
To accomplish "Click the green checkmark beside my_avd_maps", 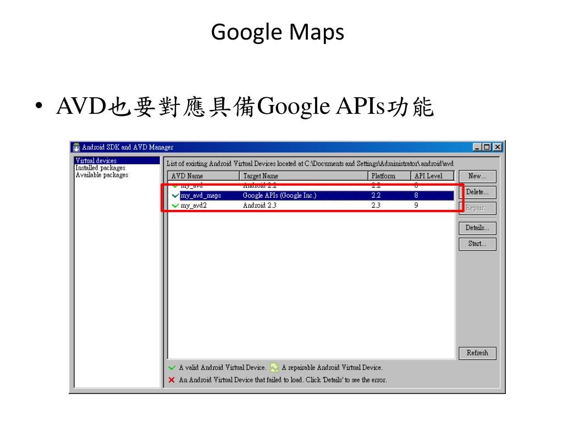I will click(175, 196).
